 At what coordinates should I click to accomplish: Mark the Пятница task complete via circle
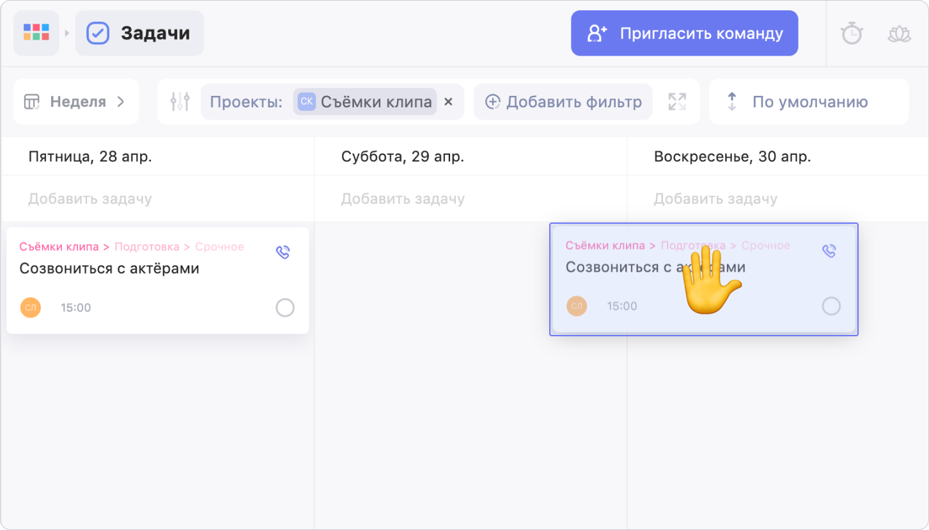(x=285, y=308)
